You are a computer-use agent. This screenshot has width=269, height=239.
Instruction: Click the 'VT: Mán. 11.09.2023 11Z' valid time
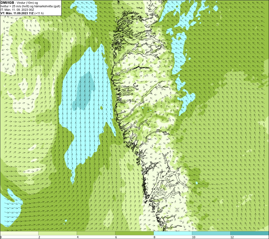[17, 13]
